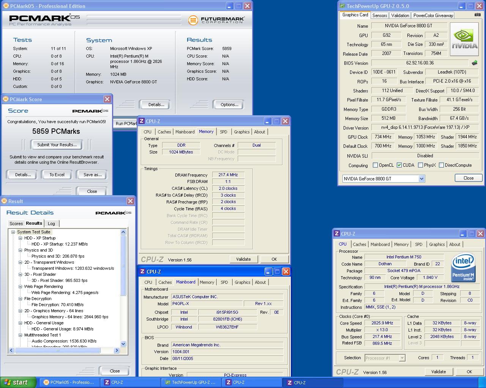Click Close button in Result window

[115, 371]
